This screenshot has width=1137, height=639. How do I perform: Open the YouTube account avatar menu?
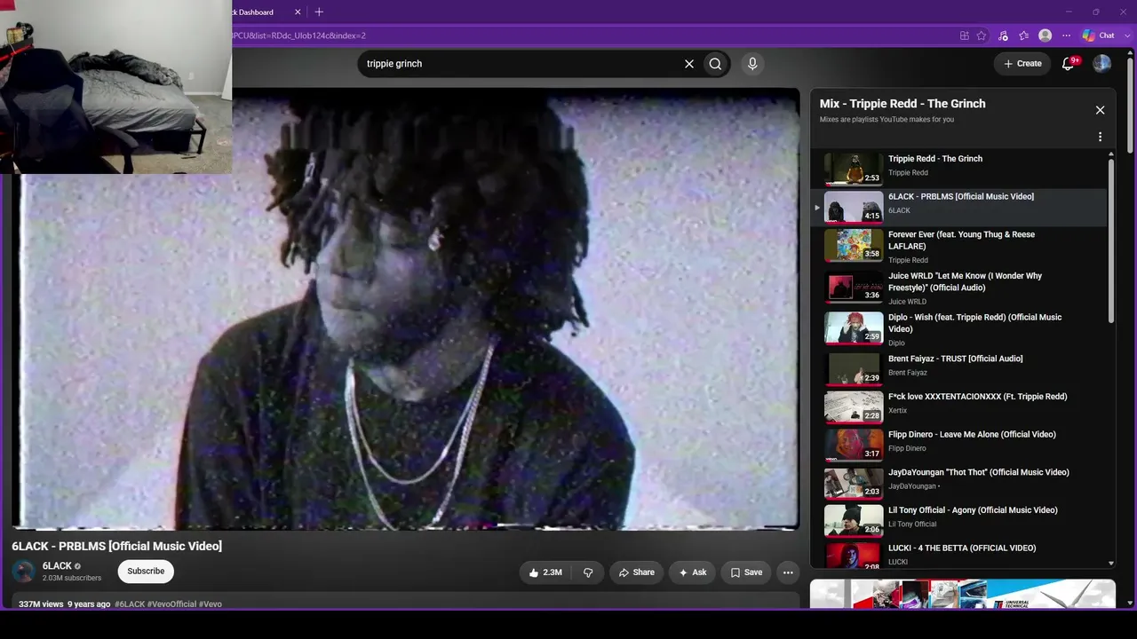pyautogui.click(x=1101, y=64)
